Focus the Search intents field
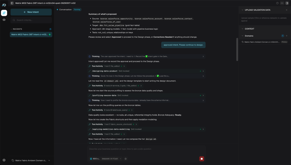Image resolution: width=291 pixels, height=165 pixels. (x=31, y=20)
